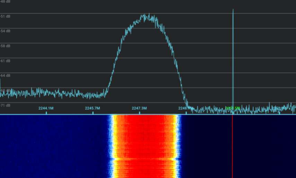296x178 pixels.
Task: Click the red tuning line in waterfall
Action: click(232, 145)
